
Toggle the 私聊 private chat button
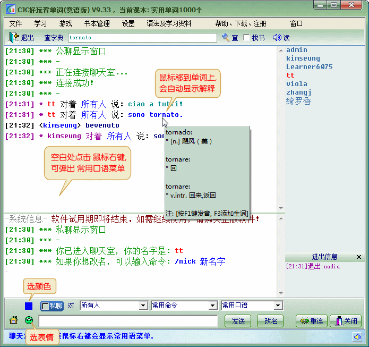[52, 306]
